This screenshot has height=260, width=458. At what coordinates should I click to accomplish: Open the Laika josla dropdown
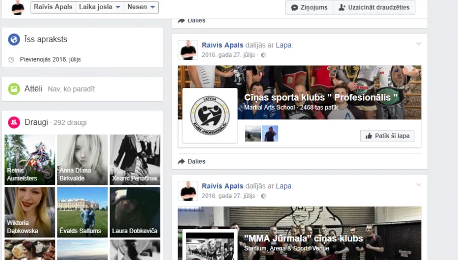tap(100, 7)
